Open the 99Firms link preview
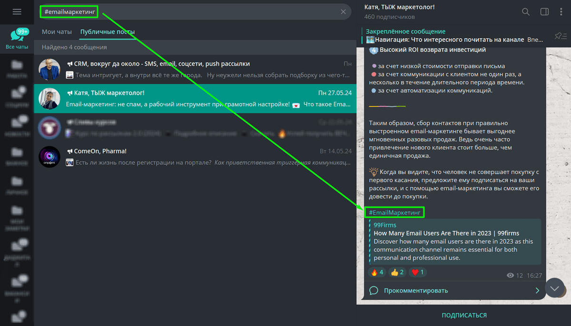 point(455,242)
